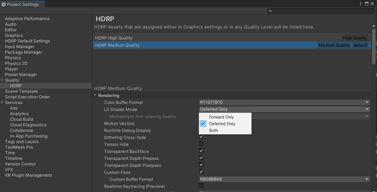Select Cloud Diagnostics under Services

[x=28, y=125]
